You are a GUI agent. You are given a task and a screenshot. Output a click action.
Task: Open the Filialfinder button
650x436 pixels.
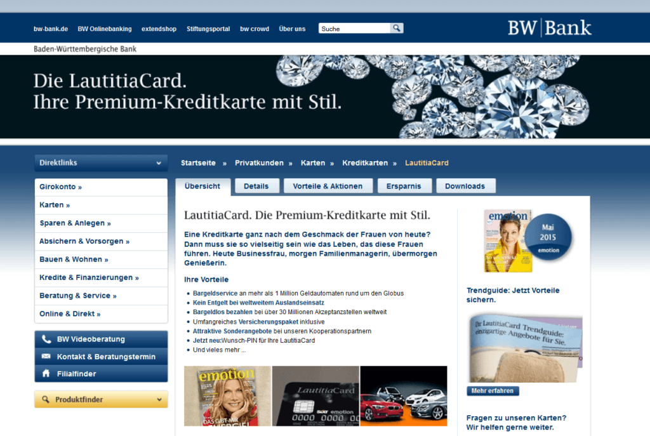click(101, 373)
